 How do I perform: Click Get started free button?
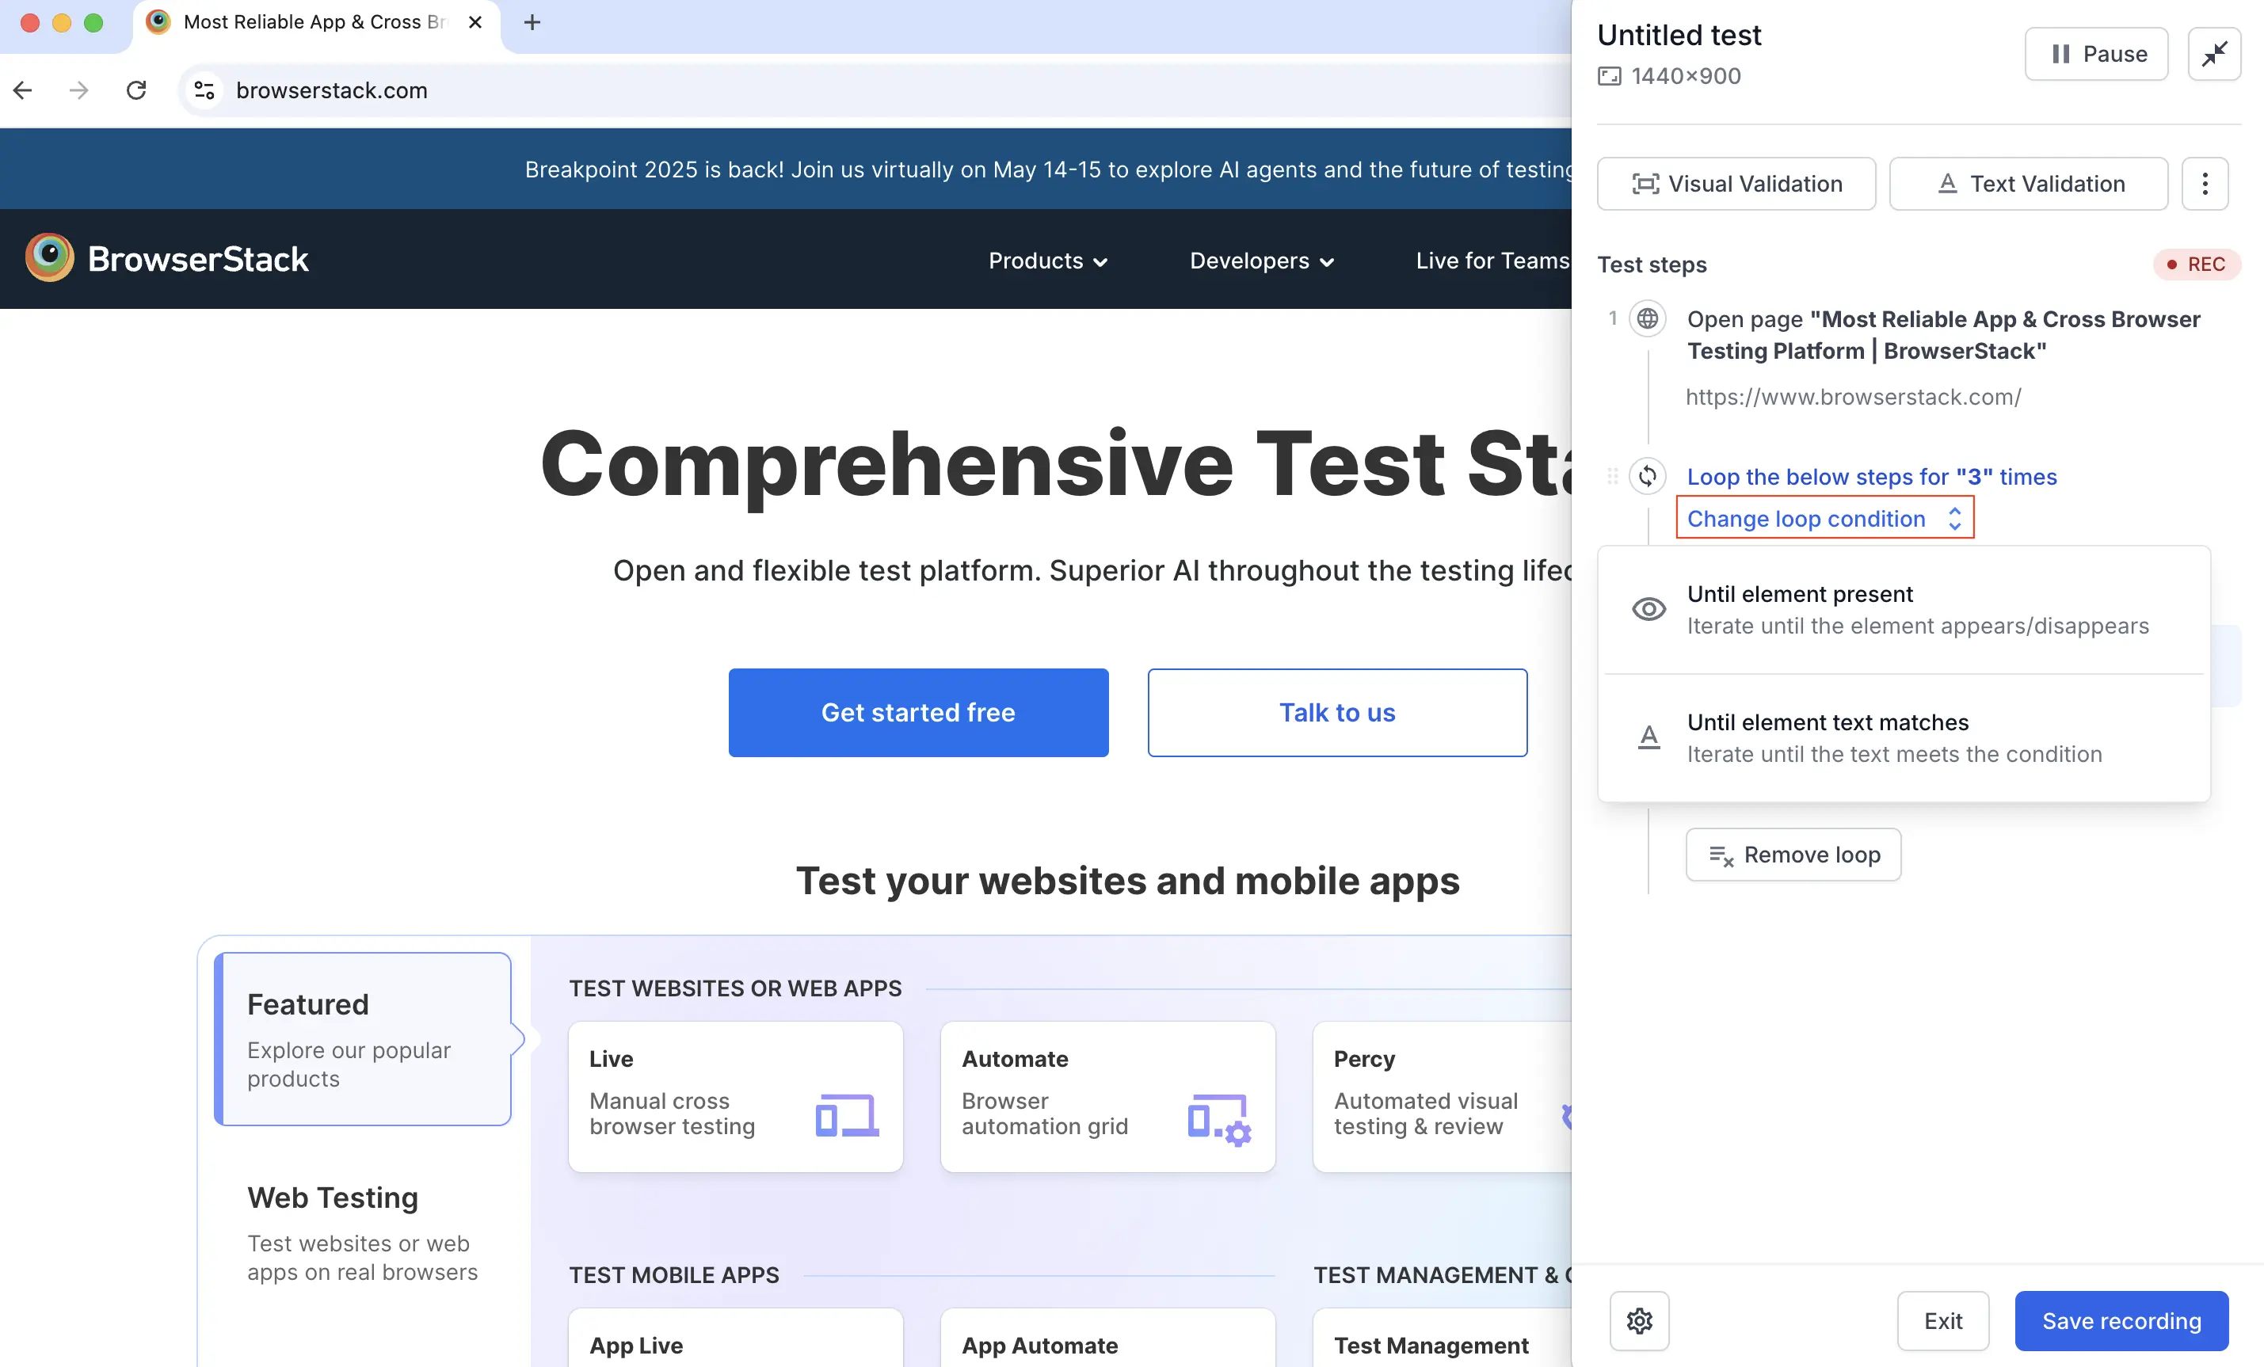click(918, 713)
